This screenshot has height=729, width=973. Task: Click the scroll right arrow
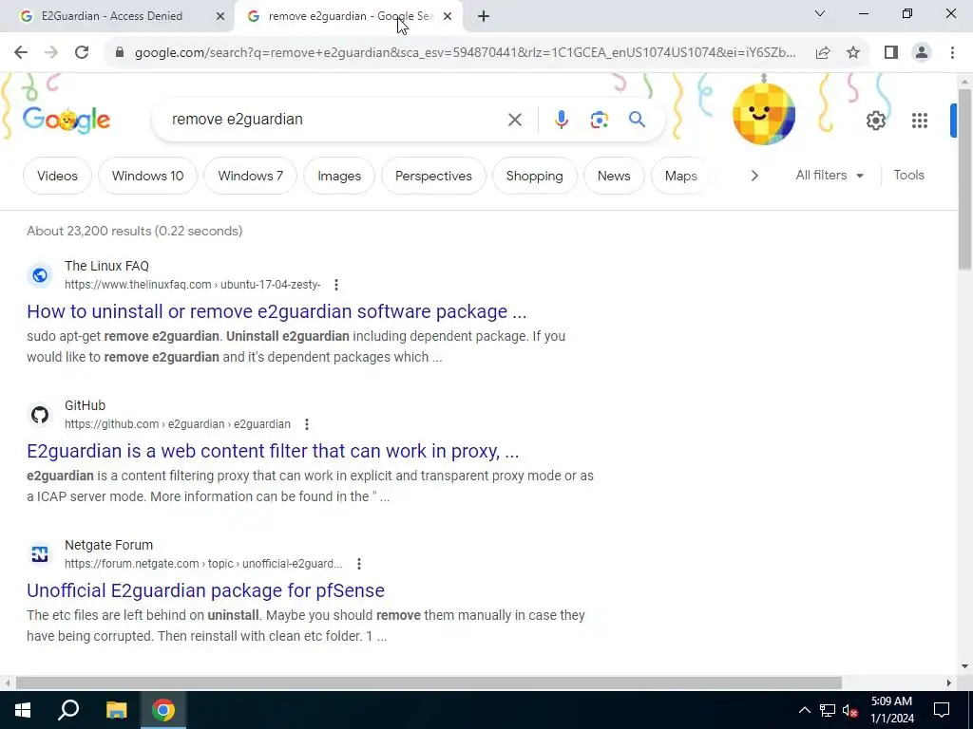949,683
